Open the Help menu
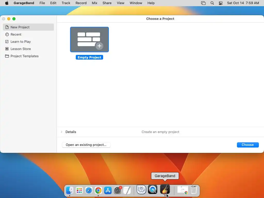The image size is (264, 198). [151, 3]
